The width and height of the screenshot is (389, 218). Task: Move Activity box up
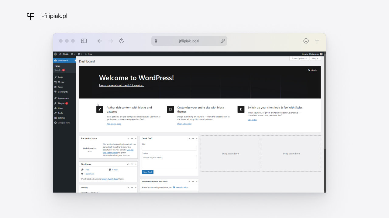tap(128, 187)
